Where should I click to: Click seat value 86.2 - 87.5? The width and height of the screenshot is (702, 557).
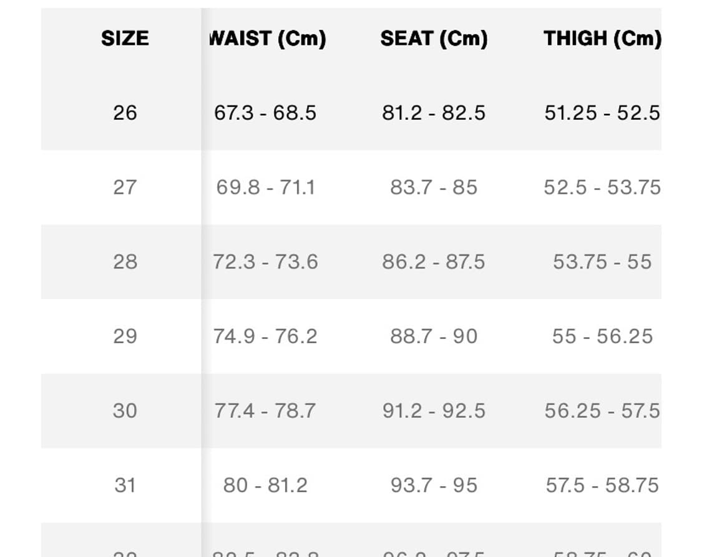[434, 262]
